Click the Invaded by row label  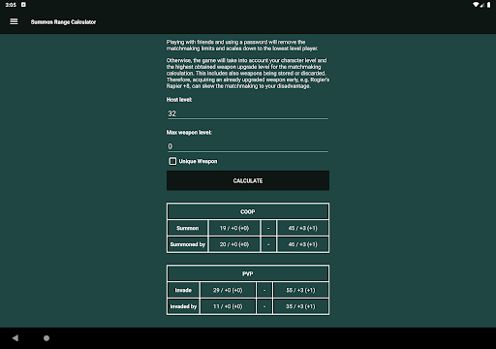click(183, 306)
